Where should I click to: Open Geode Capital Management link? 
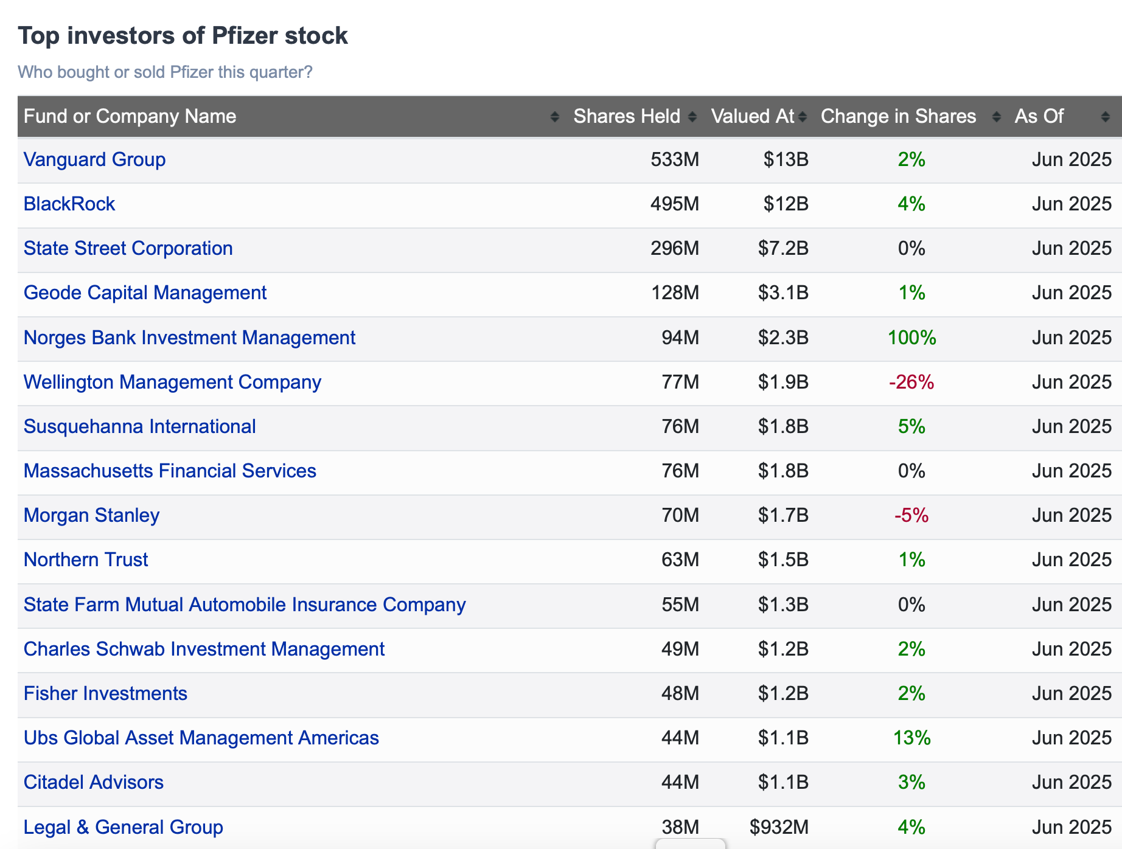[145, 293]
